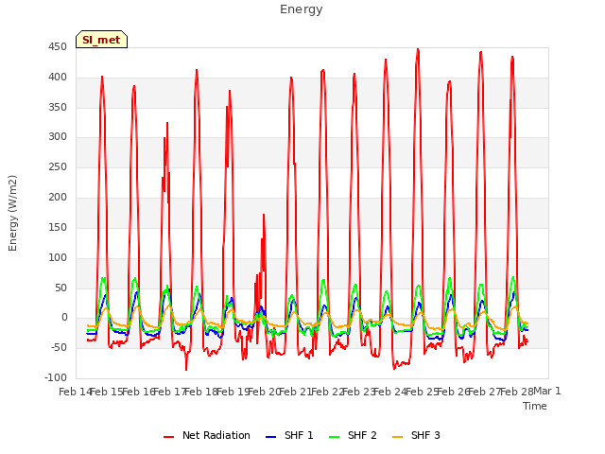Toggle Net Radiation series in legend

coord(207,435)
